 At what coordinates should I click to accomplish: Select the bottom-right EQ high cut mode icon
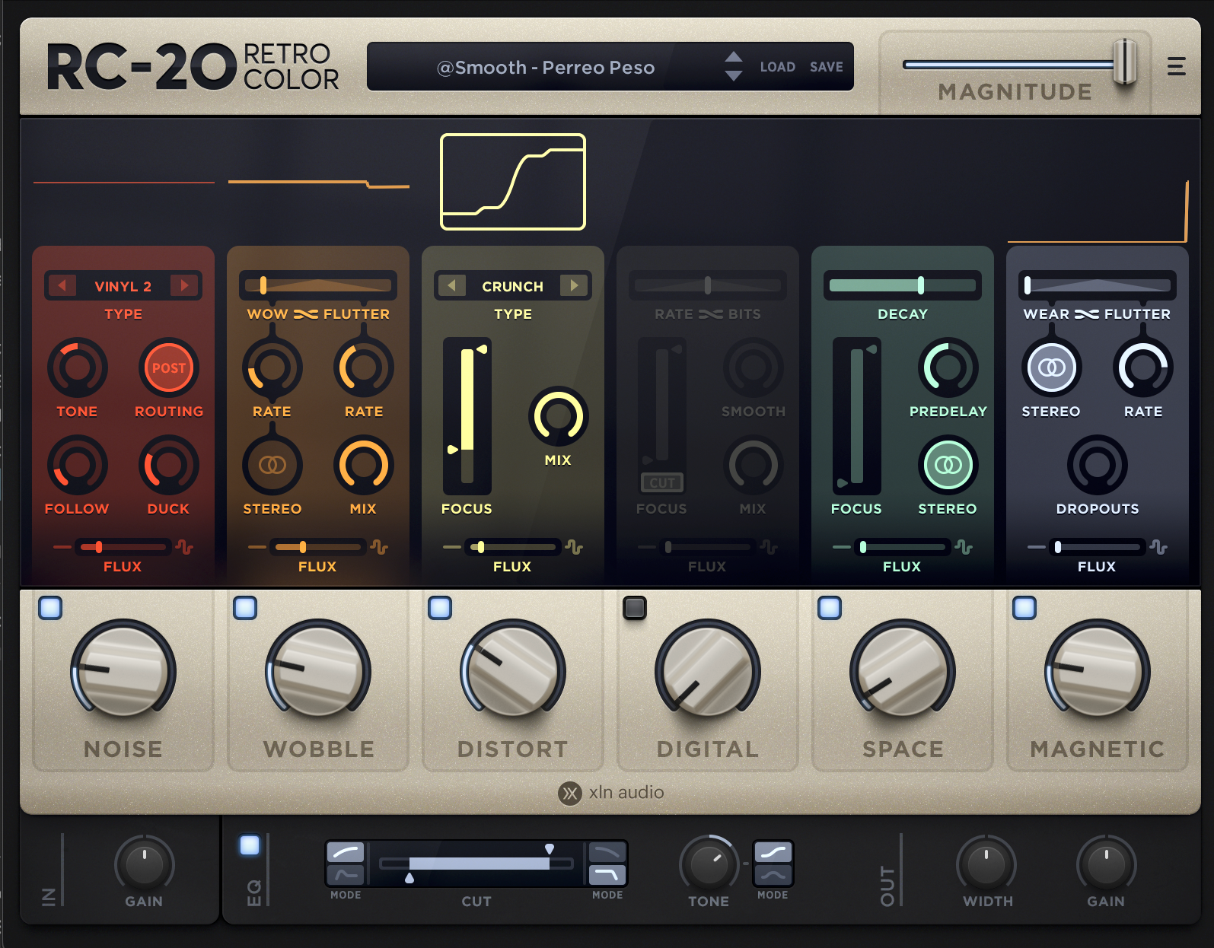click(x=607, y=874)
